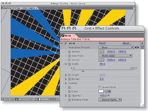Take a snapshot with the camera icon
The image size is (148, 111).
pos(31,99)
